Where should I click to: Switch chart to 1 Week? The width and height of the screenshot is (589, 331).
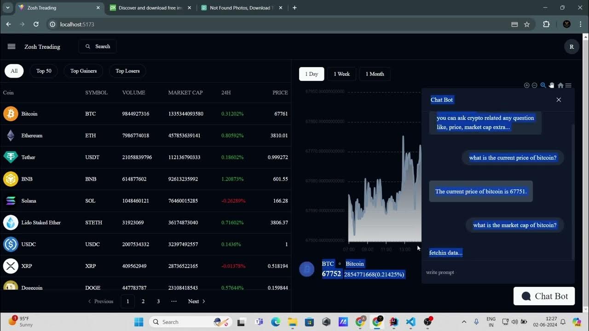pos(341,74)
